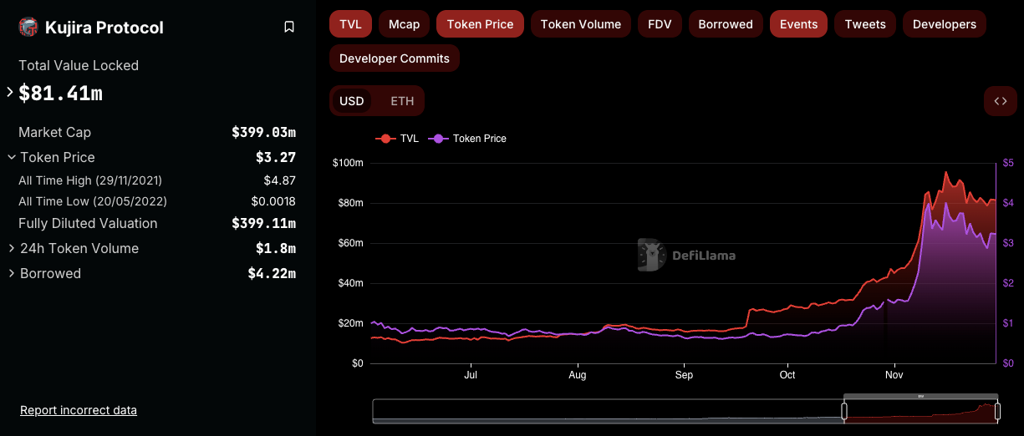The width and height of the screenshot is (1024, 436).
Task: Open the embed code icon button
Action: tap(1001, 101)
